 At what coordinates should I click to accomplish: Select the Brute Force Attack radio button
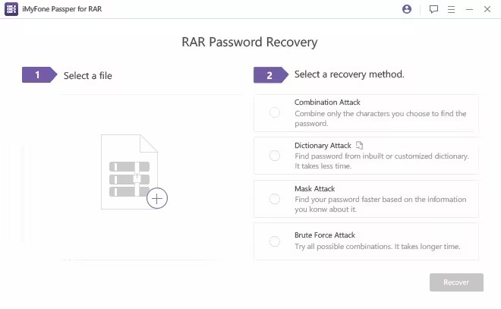click(275, 241)
